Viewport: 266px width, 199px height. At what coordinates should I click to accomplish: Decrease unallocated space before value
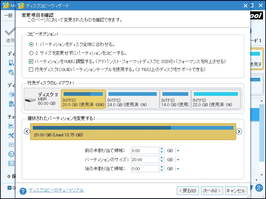tap(162, 152)
